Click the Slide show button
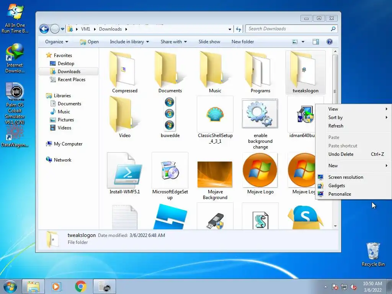The image size is (392, 294). (x=209, y=42)
